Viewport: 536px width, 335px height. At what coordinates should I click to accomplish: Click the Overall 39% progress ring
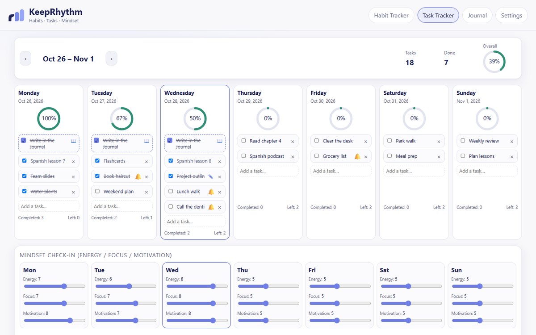494,62
